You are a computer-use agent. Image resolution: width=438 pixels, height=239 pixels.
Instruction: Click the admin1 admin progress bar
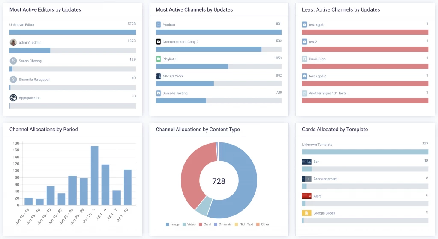(73, 50)
